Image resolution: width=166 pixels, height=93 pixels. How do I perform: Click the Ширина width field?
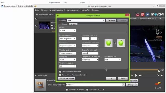click(x=85, y=38)
